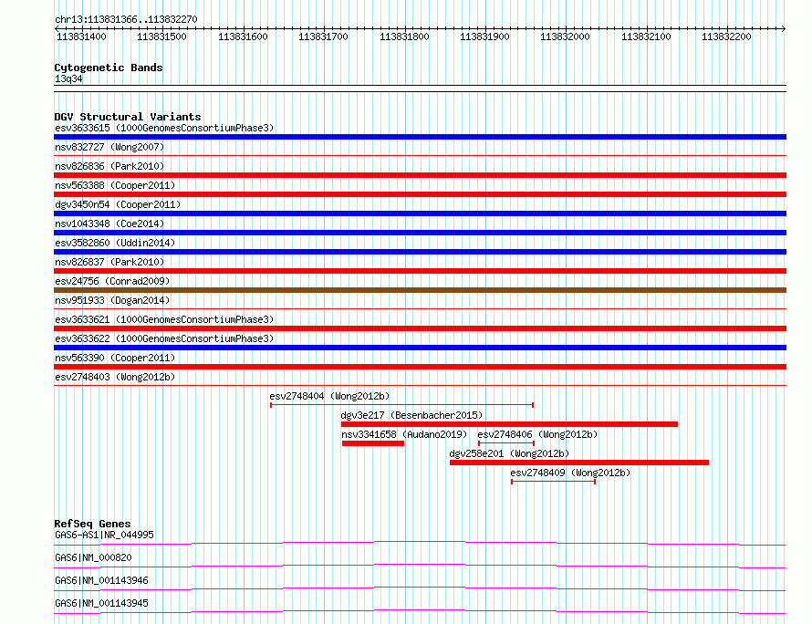Select the nsv3341658 (Audano2019) label
This screenshot has width=812, height=624.
pyautogui.click(x=404, y=434)
